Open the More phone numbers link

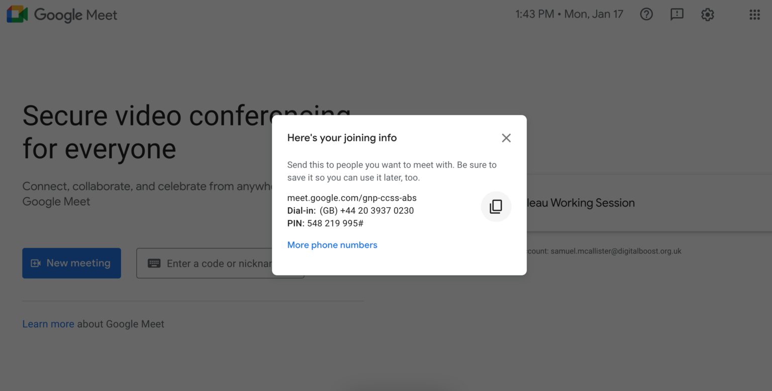pyautogui.click(x=332, y=245)
